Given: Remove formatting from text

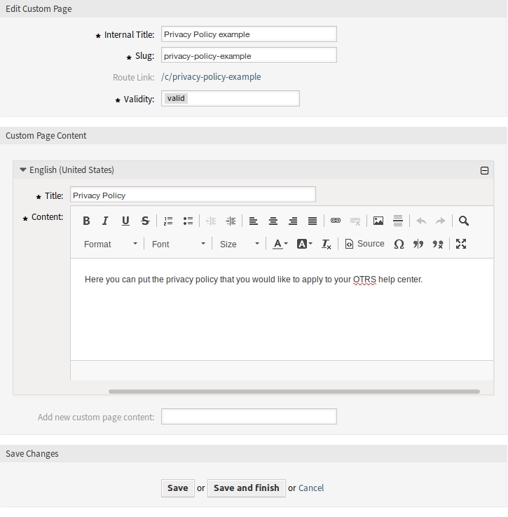Looking at the screenshot, I should (327, 244).
